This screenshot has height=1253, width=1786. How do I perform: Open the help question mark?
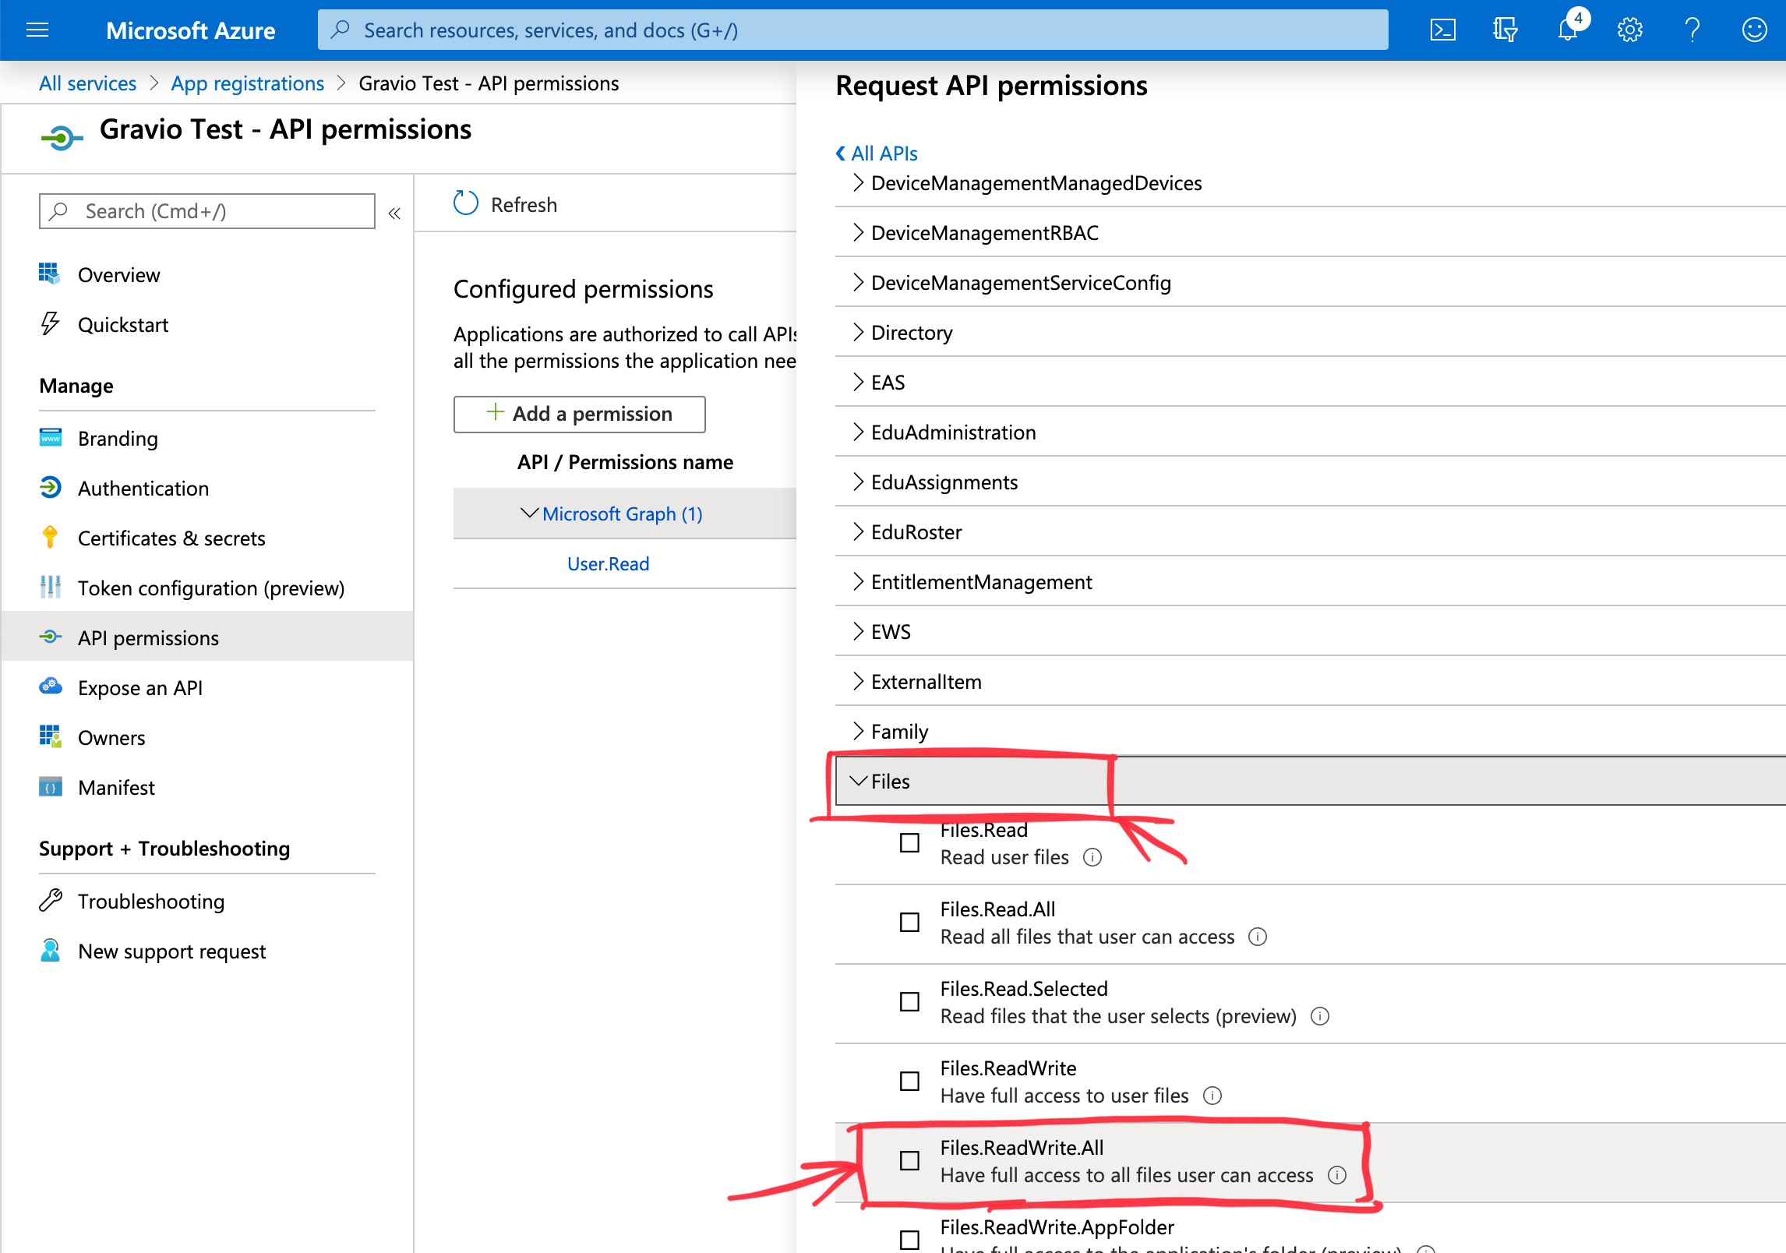point(1692,30)
